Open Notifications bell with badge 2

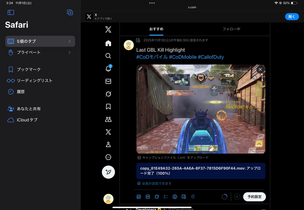[108, 68]
